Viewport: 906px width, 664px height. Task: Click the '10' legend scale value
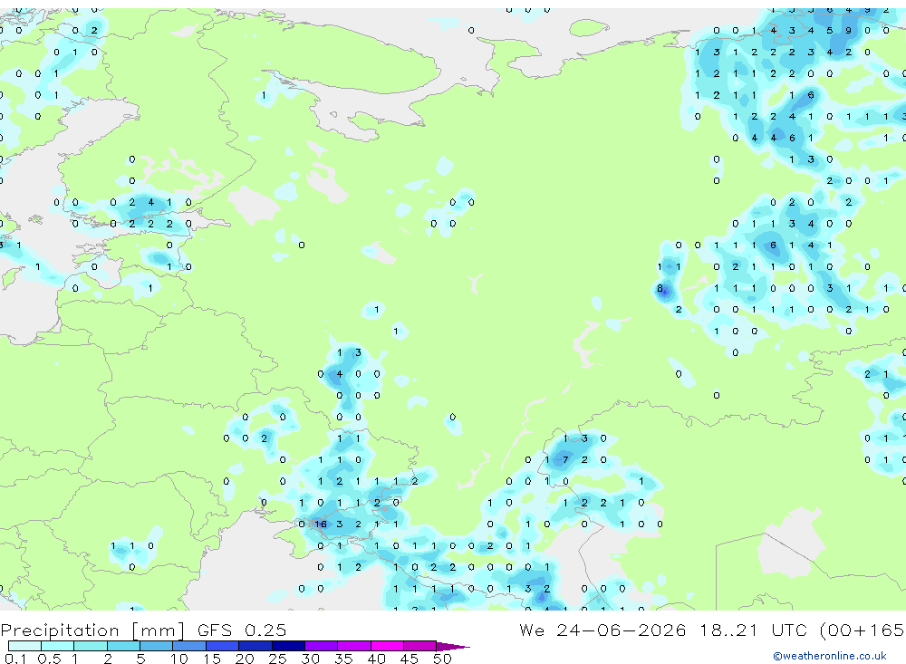tap(179, 659)
